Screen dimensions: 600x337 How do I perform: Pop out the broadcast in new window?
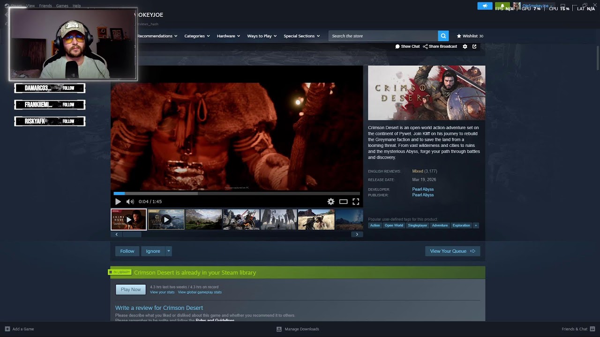[474, 46]
